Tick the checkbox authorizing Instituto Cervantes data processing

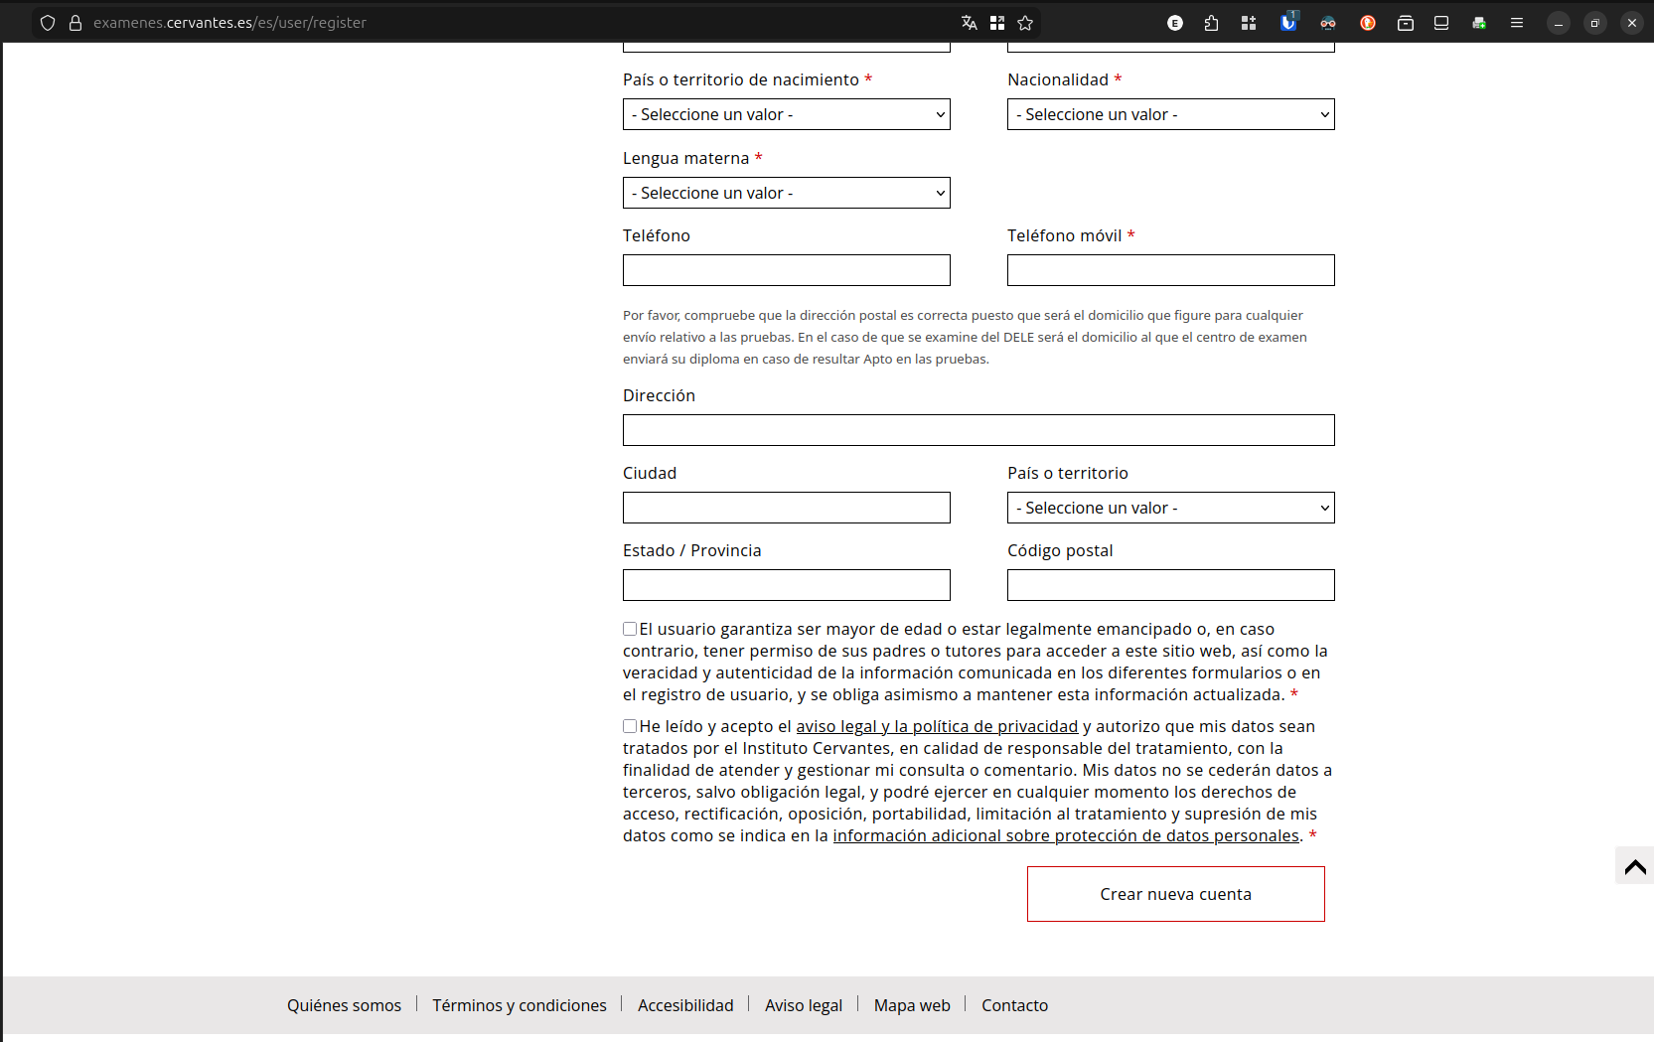click(629, 726)
